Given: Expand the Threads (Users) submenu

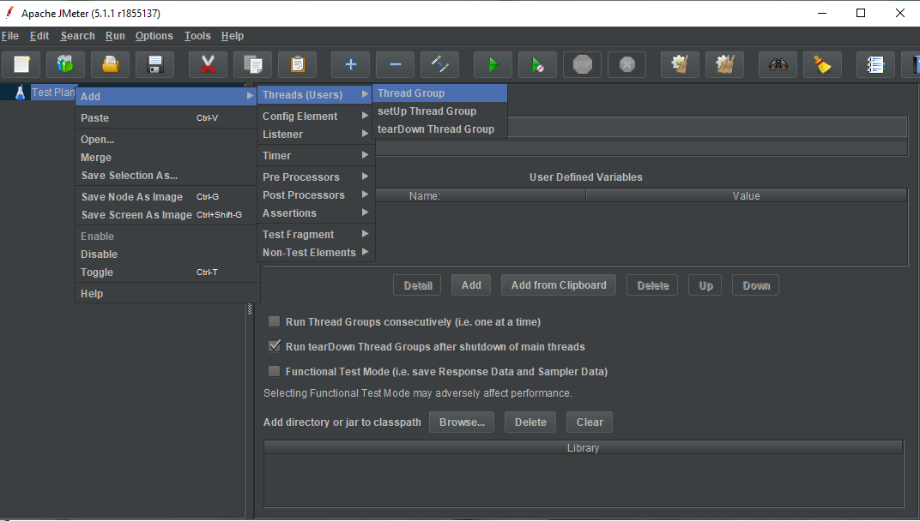Looking at the screenshot, I should pos(316,94).
